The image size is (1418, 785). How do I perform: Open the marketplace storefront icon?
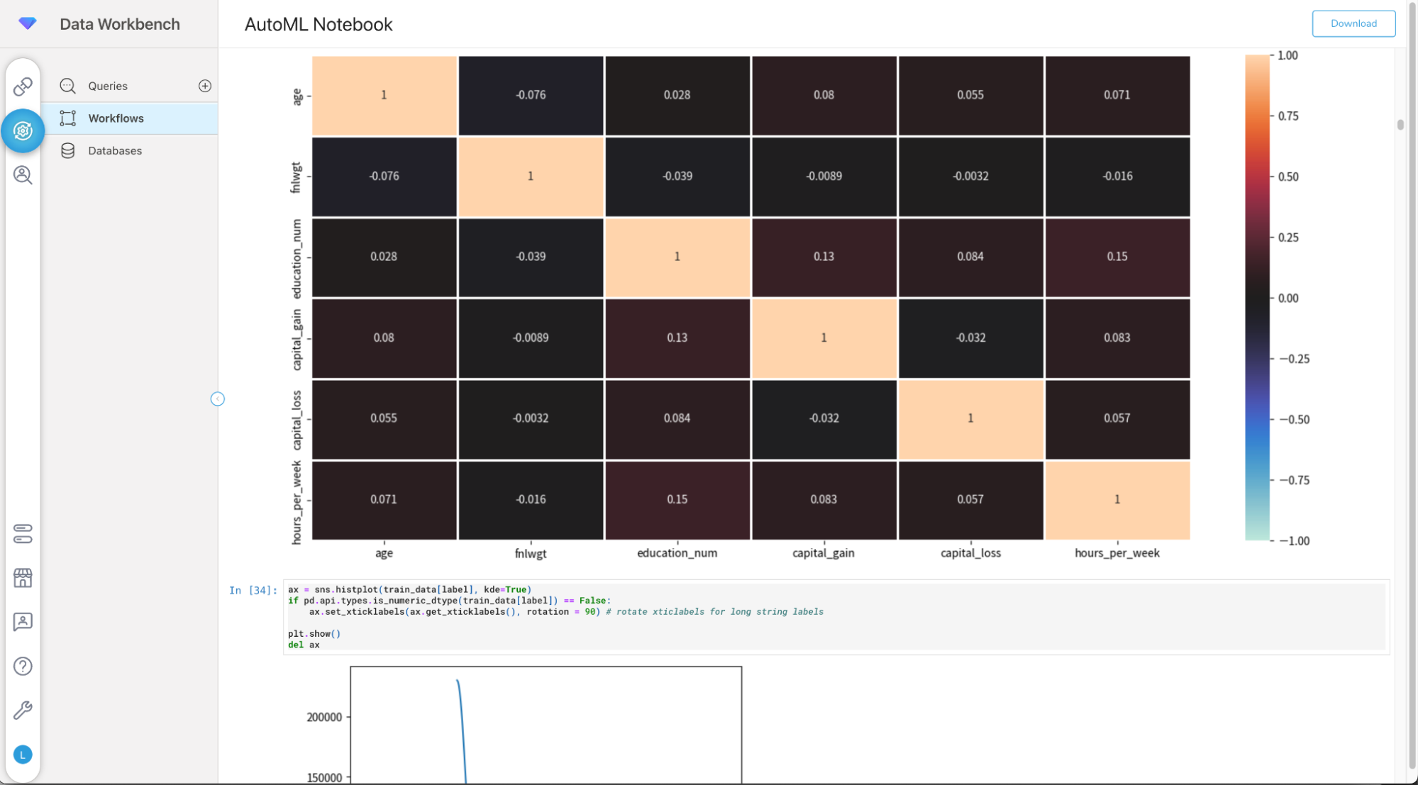23,578
